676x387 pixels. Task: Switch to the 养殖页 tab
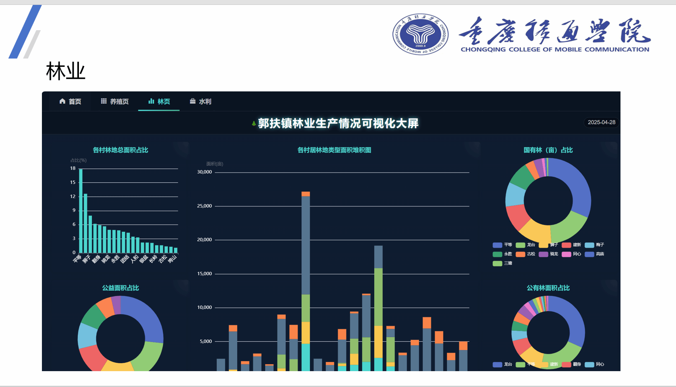(115, 101)
